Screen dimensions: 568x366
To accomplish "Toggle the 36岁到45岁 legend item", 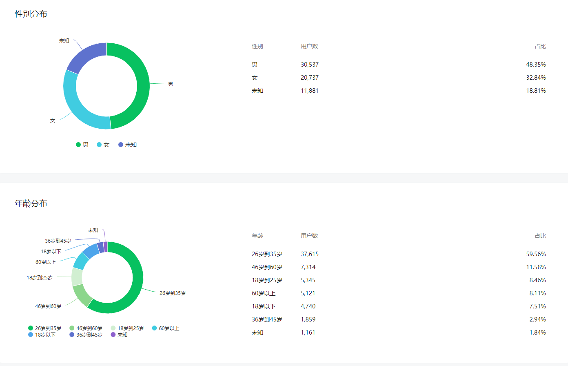I will click(x=86, y=335).
